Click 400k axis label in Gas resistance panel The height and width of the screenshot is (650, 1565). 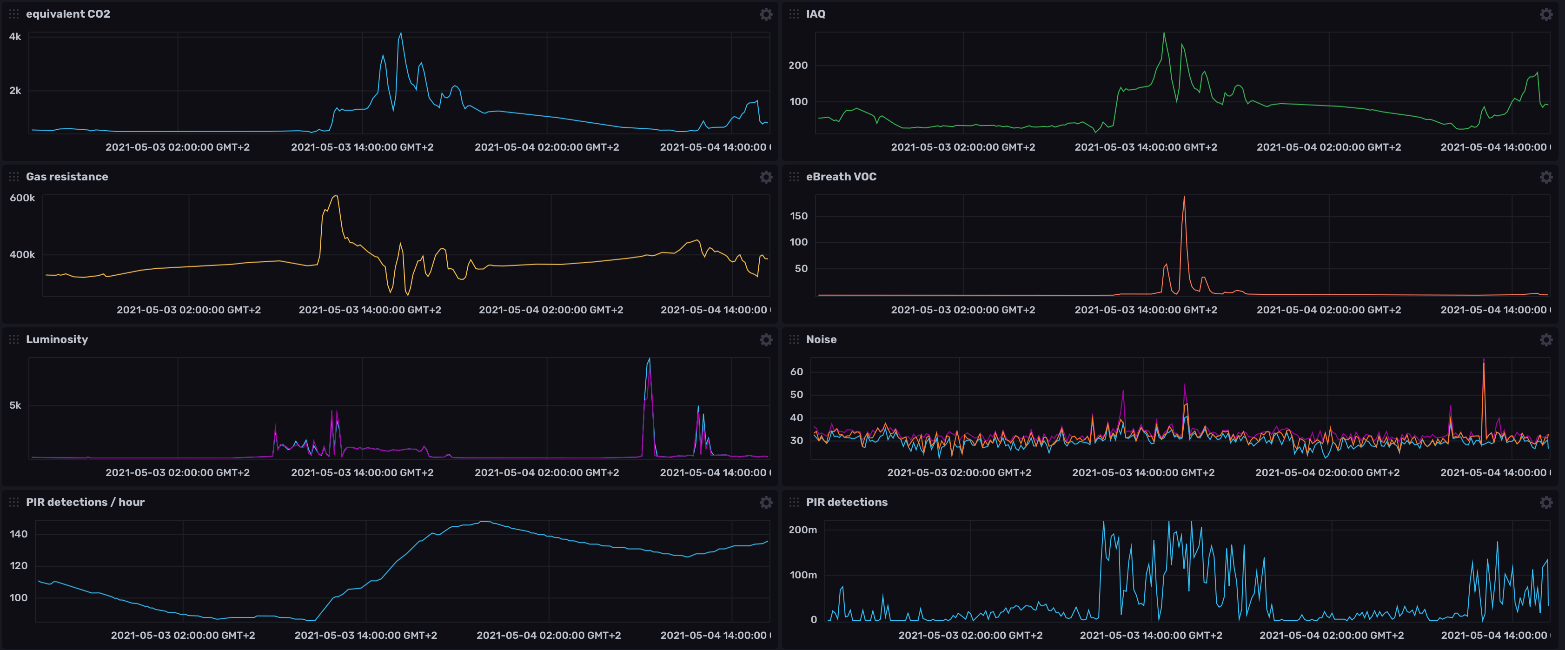22,254
